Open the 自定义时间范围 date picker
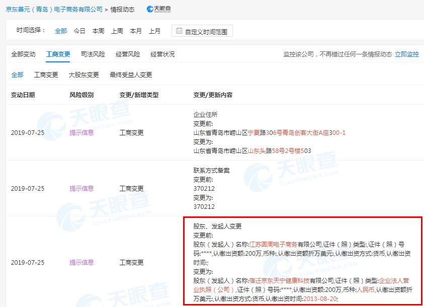The image size is (424, 307). pos(202,31)
